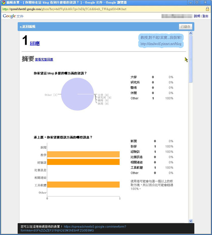The height and width of the screenshot is (235, 212).
Task: Maximize the browser window
Action: (x=197, y=3)
